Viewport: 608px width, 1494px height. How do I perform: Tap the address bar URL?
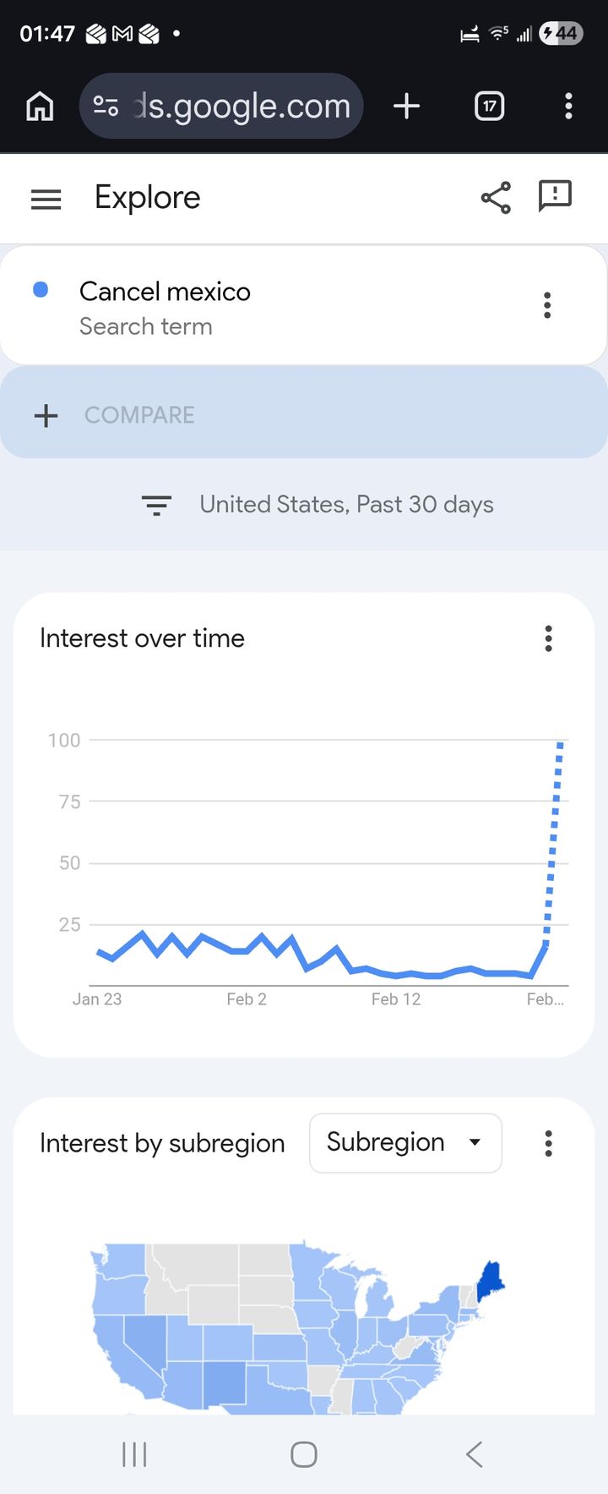(x=241, y=107)
